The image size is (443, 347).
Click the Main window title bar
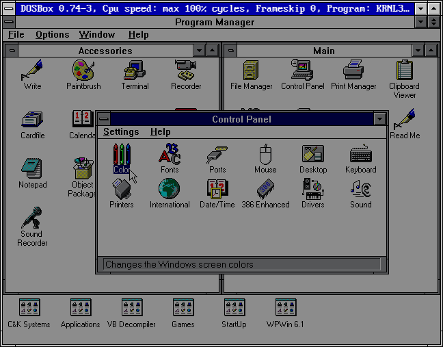(x=324, y=51)
